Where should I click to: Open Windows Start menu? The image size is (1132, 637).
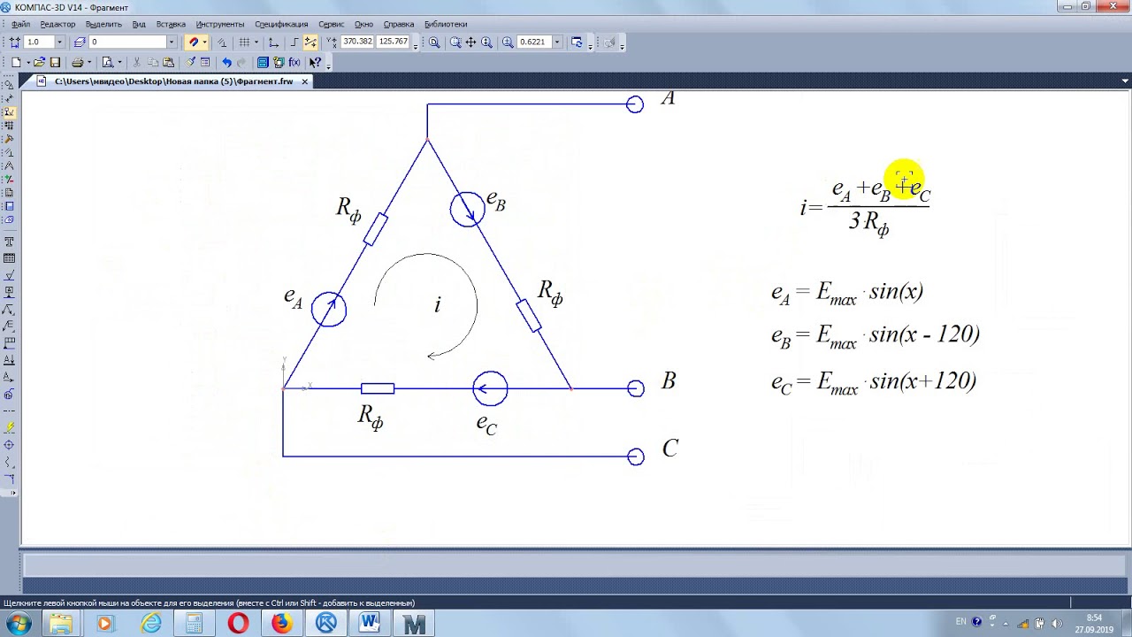click(x=19, y=624)
